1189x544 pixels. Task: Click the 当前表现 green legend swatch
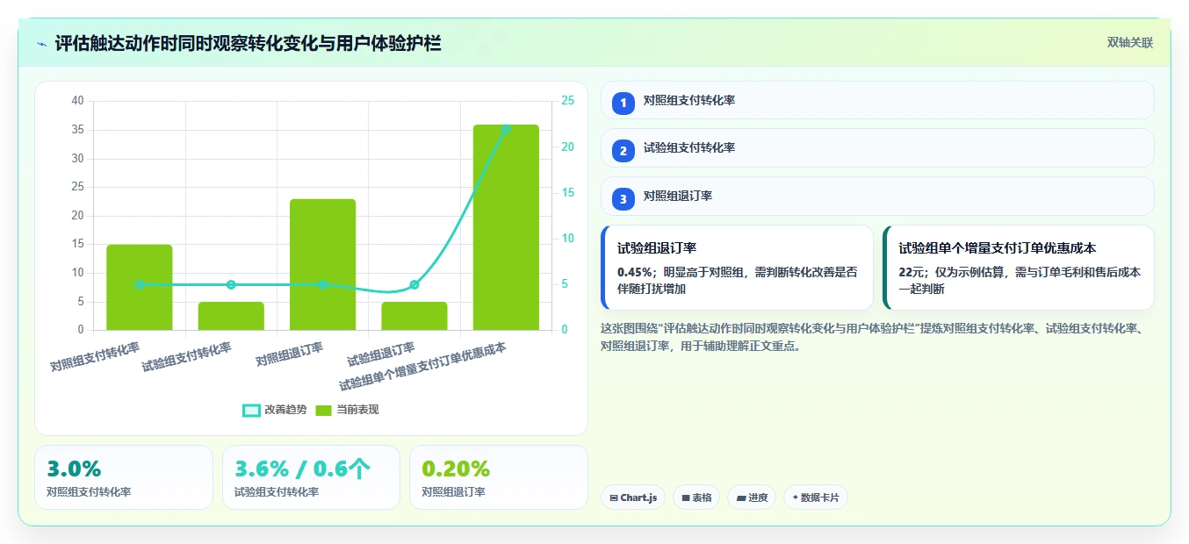[x=324, y=410]
